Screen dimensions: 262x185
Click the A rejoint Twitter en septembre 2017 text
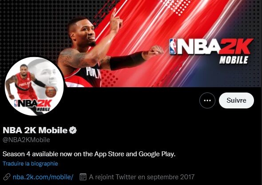coord(142,177)
